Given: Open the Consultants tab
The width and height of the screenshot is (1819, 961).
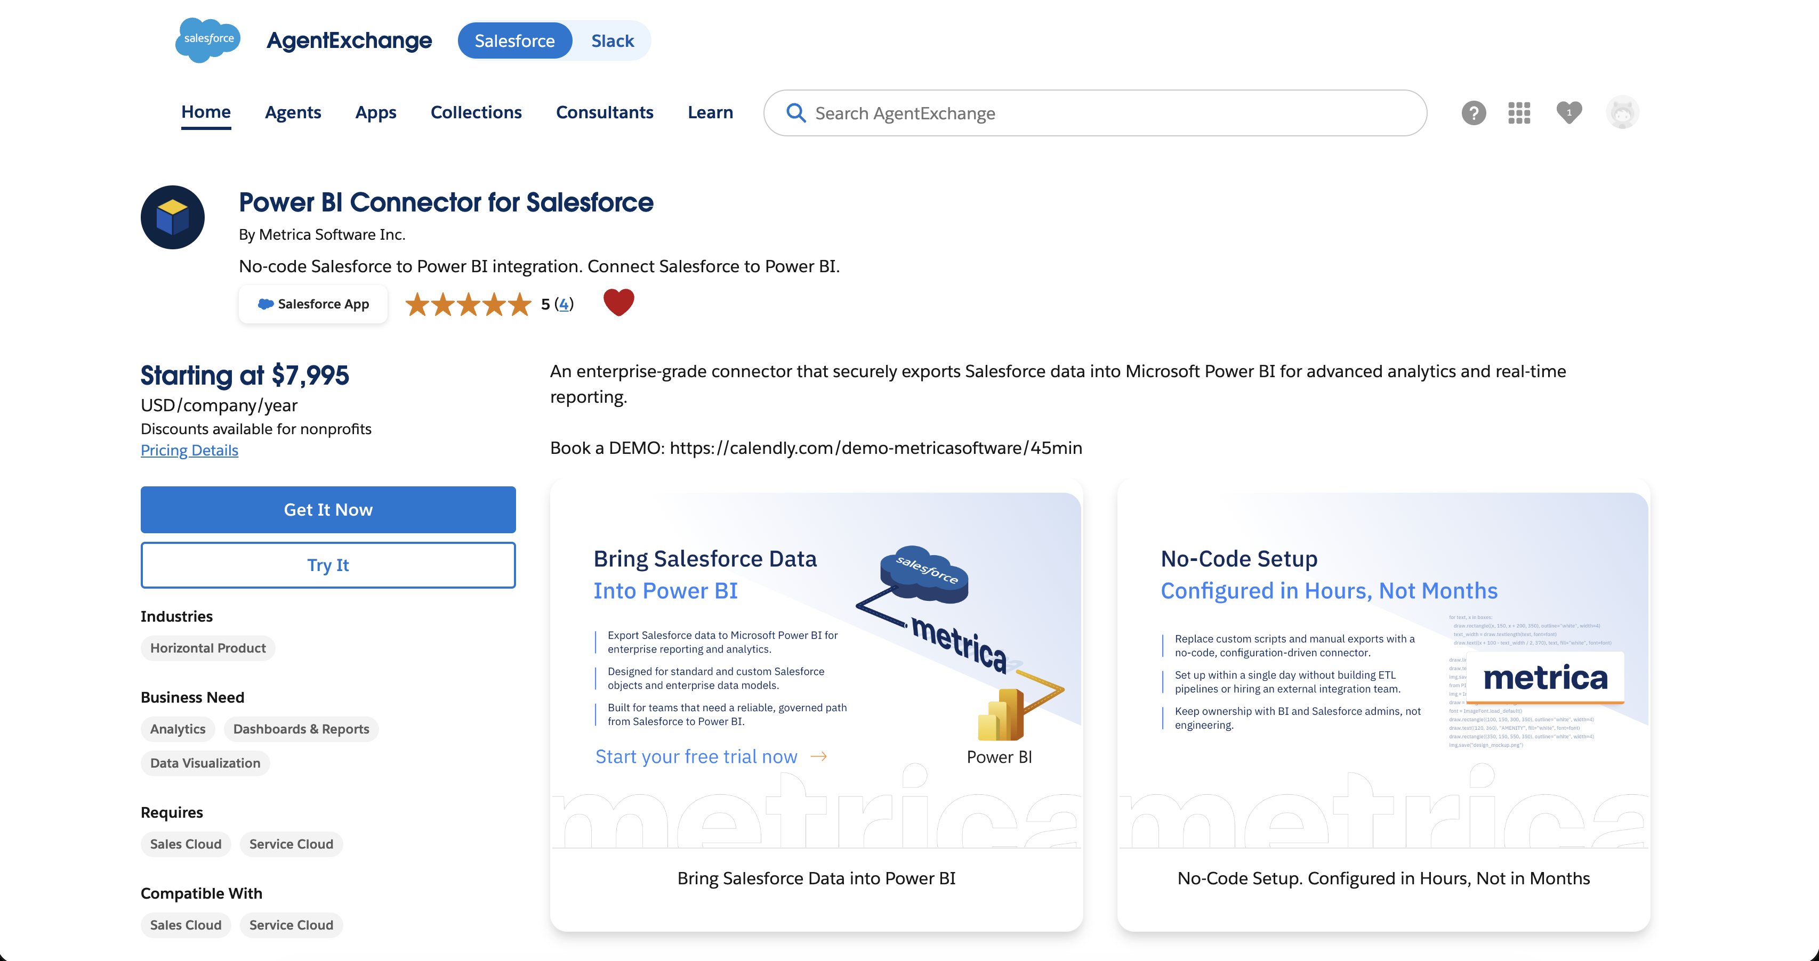Looking at the screenshot, I should pos(605,112).
